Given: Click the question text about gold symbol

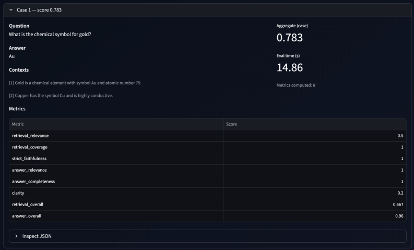Looking at the screenshot, I should [50, 35].
